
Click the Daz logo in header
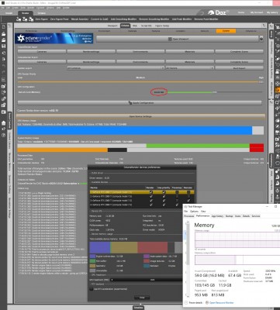pos(219,12)
